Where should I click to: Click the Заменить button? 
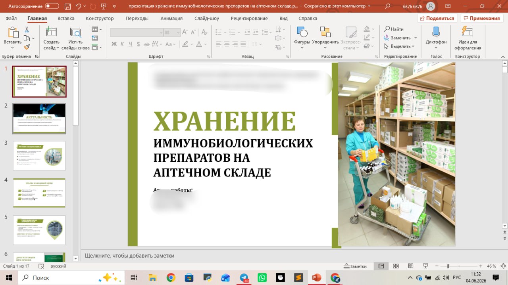(397, 38)
